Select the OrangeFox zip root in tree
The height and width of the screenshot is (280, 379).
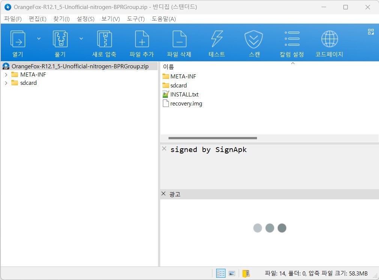[80, 66]
